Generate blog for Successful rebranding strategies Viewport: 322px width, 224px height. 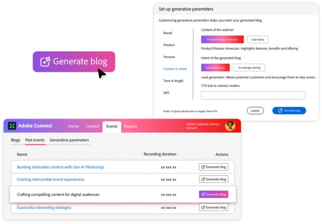tap(214, 207)
